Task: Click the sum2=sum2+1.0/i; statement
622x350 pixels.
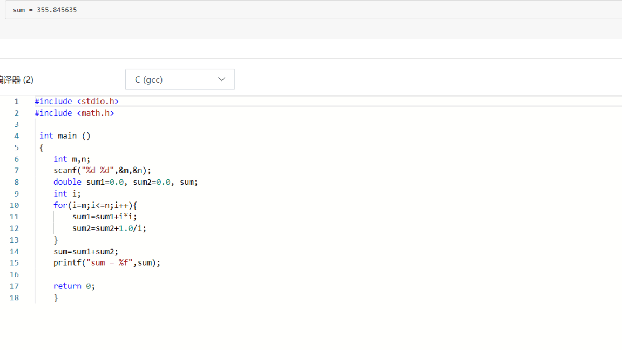Action: [109, 228]
